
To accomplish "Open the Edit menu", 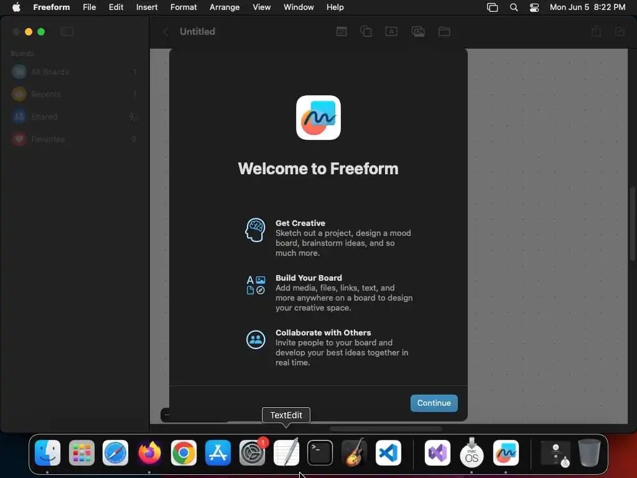I will [x=116, y=7].
